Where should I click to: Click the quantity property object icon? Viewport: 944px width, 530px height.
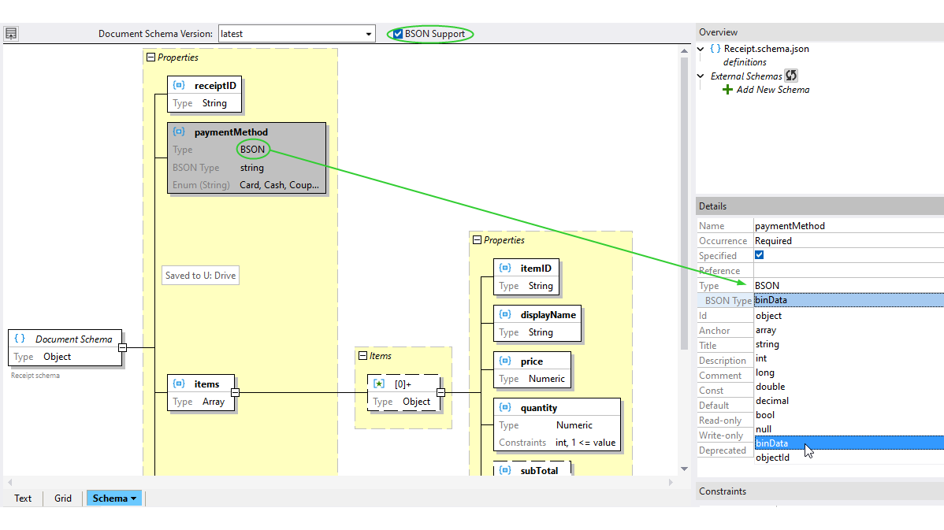pos(504,407)
